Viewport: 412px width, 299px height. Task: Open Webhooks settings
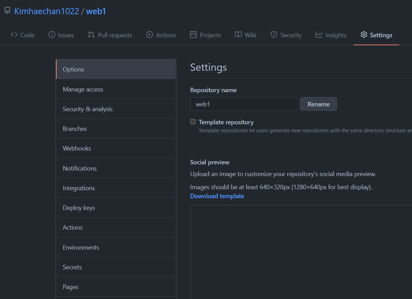point(116,148)
